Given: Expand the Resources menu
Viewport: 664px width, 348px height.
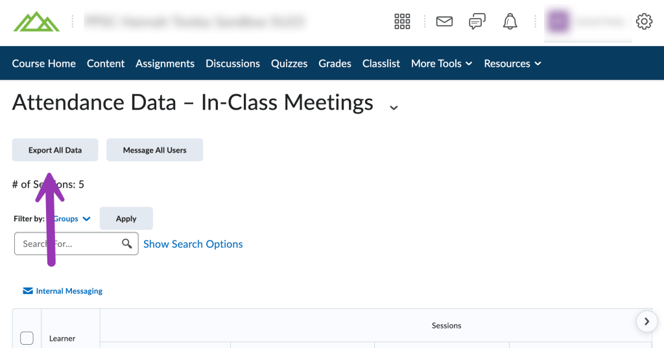Looking at the screenshot, I should click(512, 63).
